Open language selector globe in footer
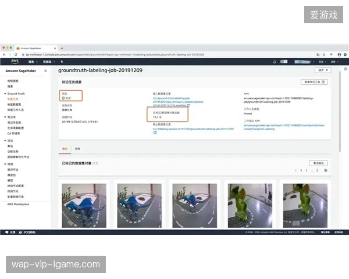This screenshot has width=349, height=279. (20, 232)
